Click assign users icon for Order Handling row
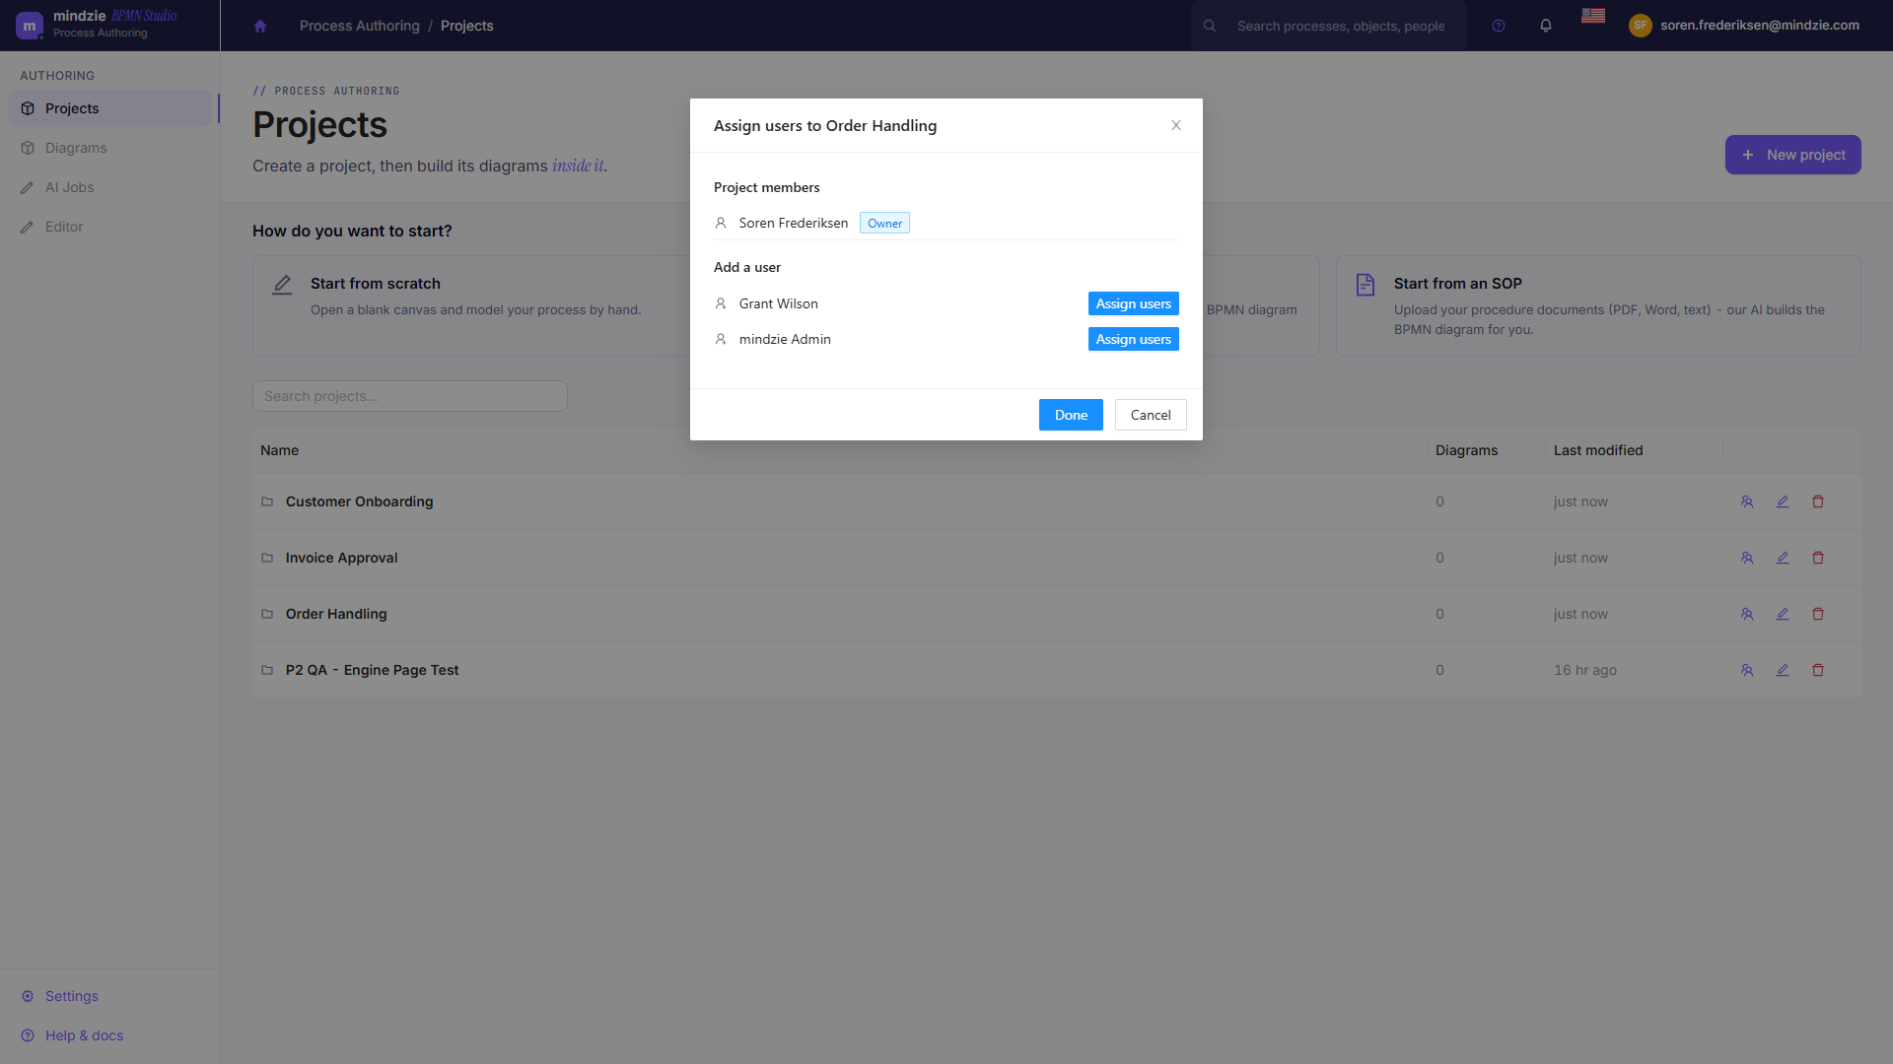Viewport: 1893px width, 1064px height. [x=1747, y=615]
